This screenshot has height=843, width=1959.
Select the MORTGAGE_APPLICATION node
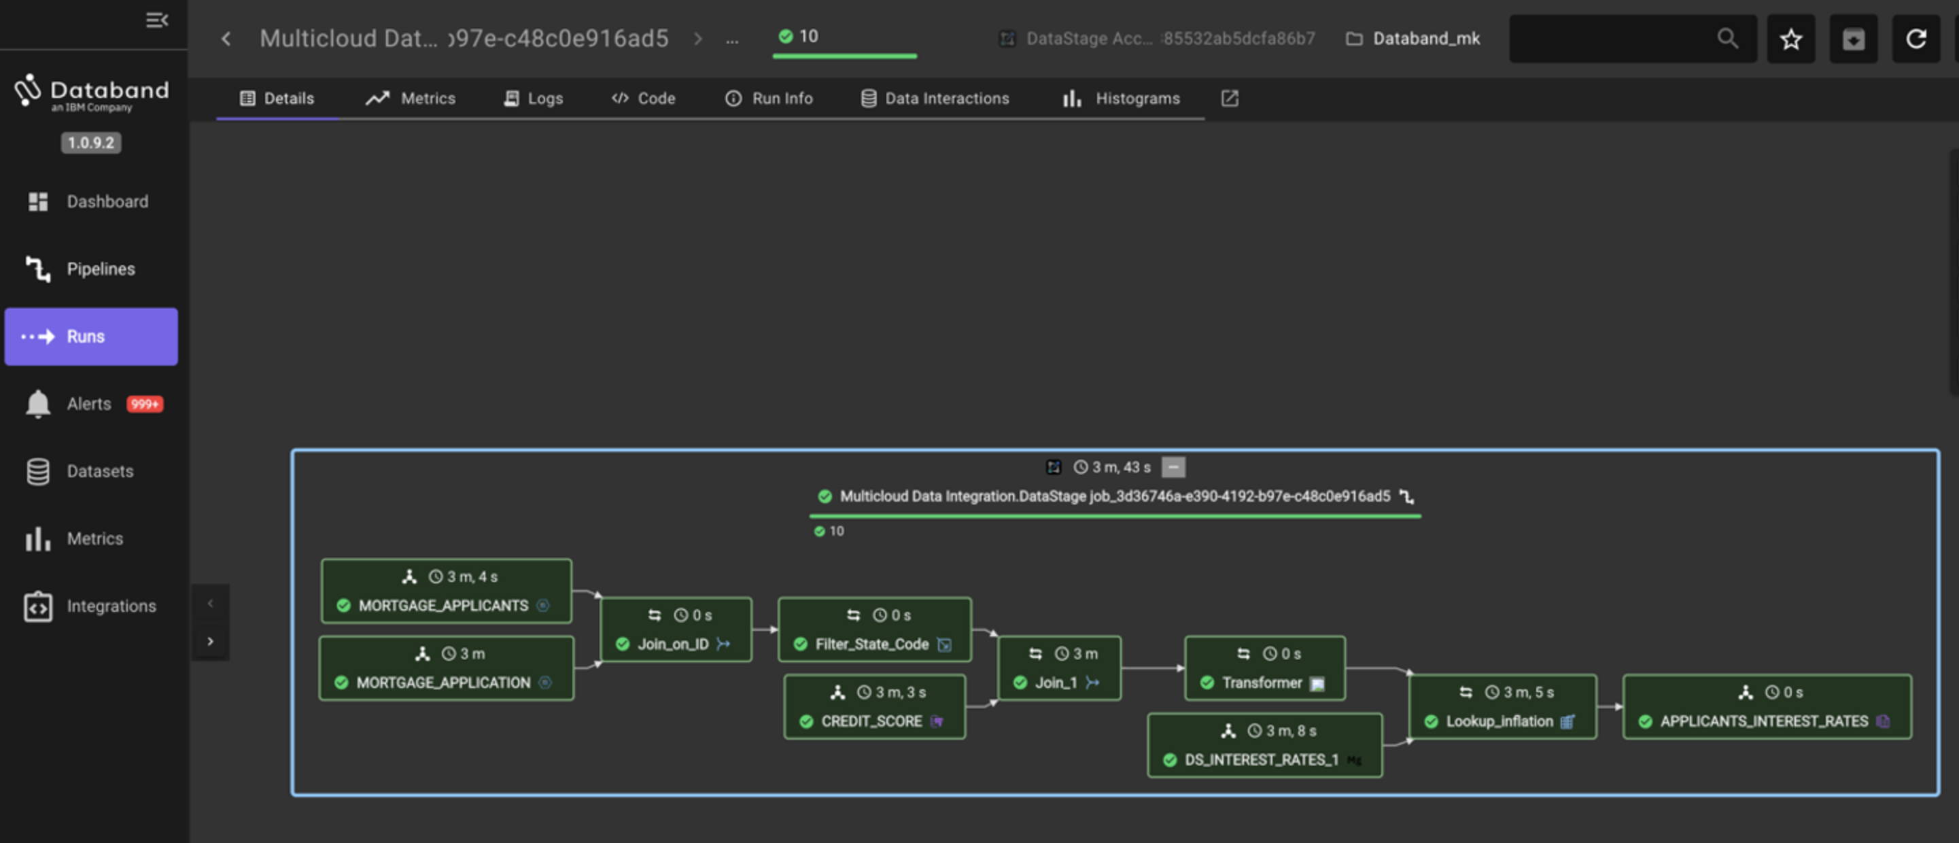447,668
